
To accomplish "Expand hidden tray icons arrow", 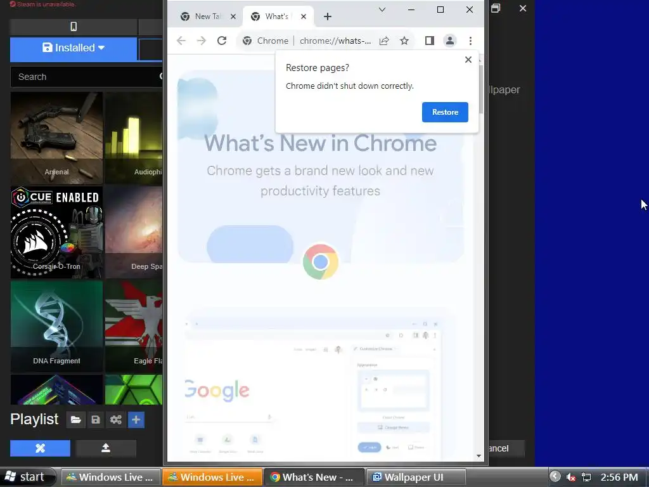I will click(555, 477).
